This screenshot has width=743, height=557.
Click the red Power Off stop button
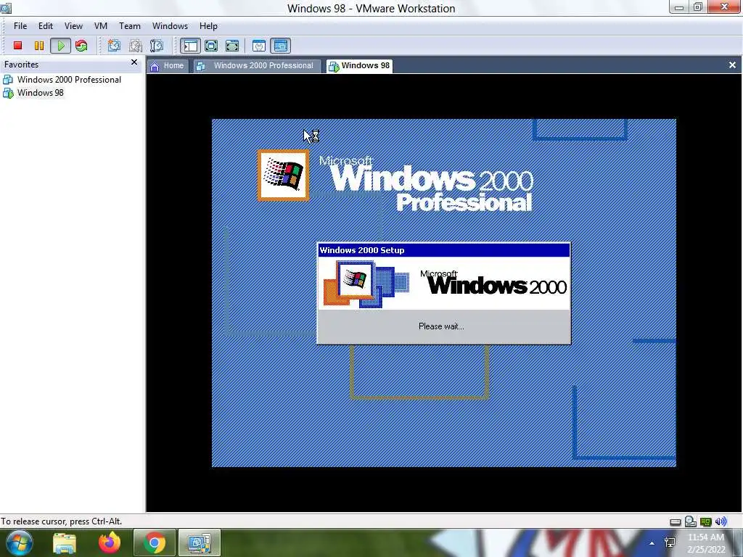tap(17, 46)
